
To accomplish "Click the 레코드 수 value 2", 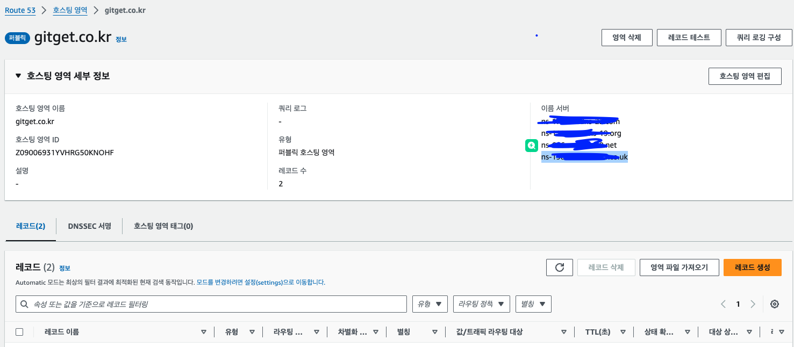I will (x=281, y=184).
